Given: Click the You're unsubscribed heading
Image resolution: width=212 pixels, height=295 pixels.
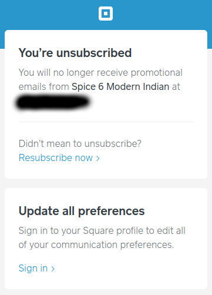Looking at the screenshot, I should tap(75, 53).
